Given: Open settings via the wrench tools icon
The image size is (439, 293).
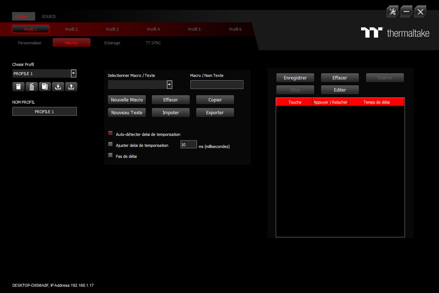Looking at the screenshot, I should click(392, 11).
